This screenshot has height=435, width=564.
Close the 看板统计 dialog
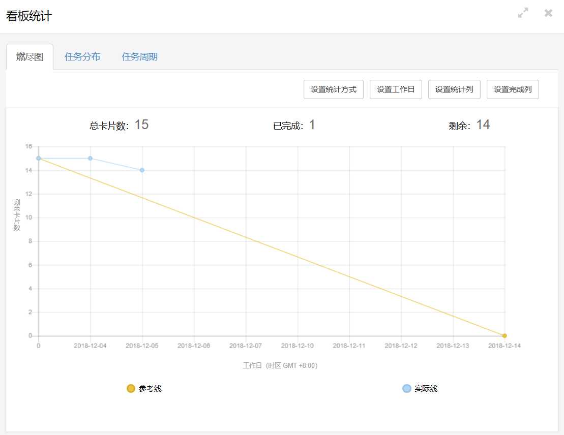(548, 13)
